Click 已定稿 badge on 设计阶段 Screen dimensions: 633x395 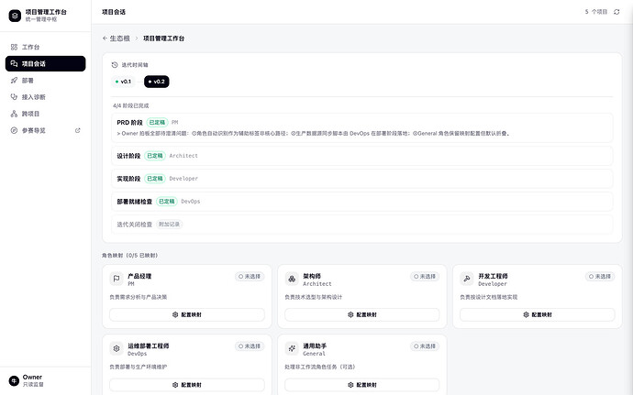(155, 156)
